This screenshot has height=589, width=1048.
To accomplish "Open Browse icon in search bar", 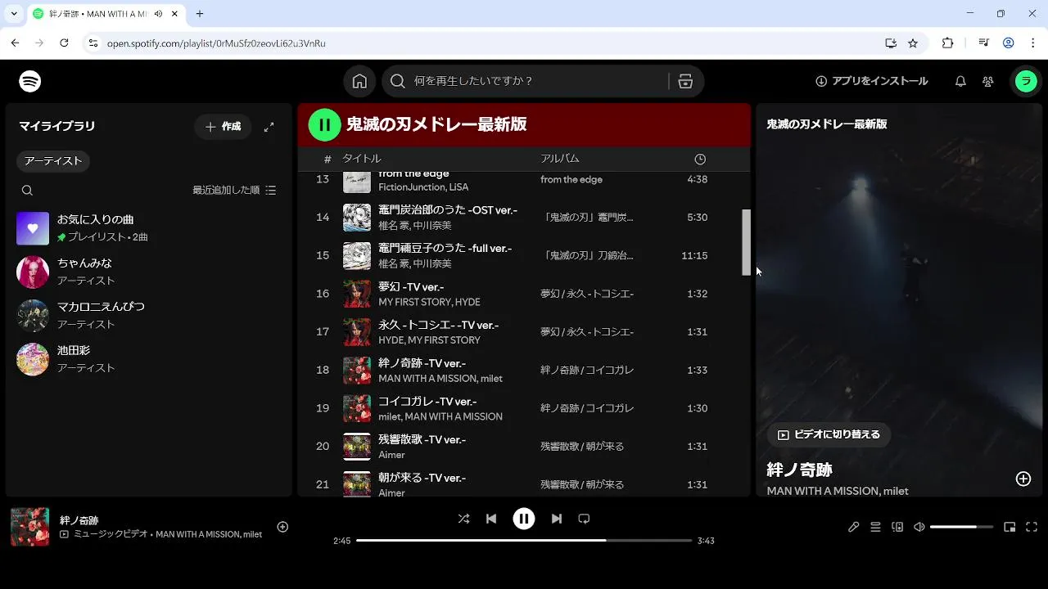I will tap(685, 81).
